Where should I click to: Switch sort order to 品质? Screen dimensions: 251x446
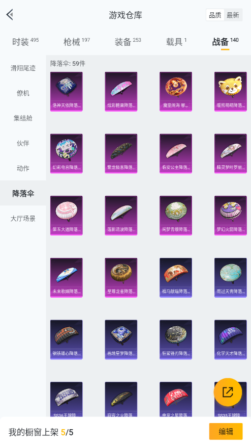tap(215, 15)
